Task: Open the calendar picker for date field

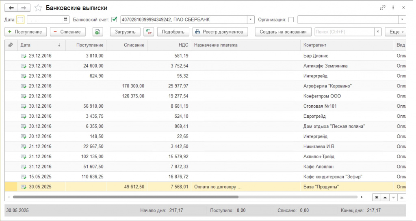Action: point(65,19)
